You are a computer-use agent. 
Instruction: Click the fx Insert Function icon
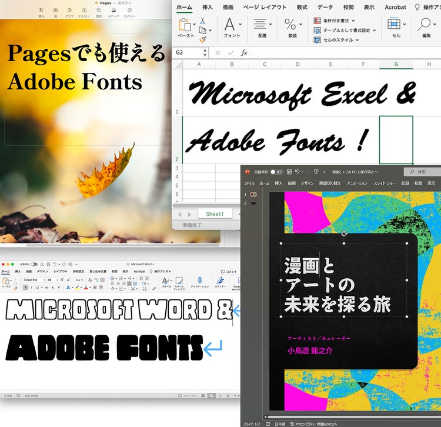[x=243, y=53]
